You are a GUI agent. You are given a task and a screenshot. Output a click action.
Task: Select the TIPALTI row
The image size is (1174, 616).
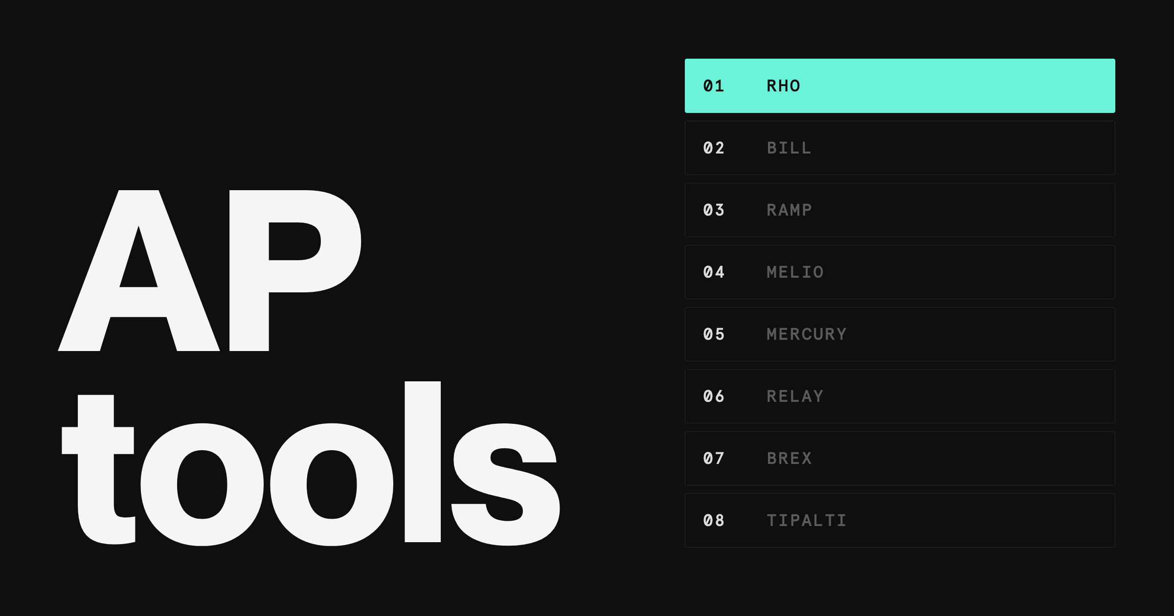point(900,520)
